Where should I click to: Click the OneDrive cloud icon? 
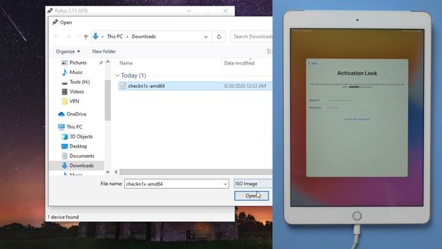click(x=61, y=114)
